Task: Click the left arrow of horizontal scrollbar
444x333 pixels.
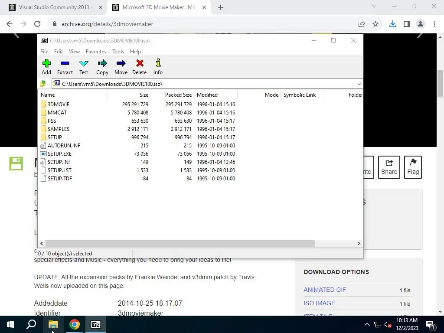Action: (x=42, y=244)
